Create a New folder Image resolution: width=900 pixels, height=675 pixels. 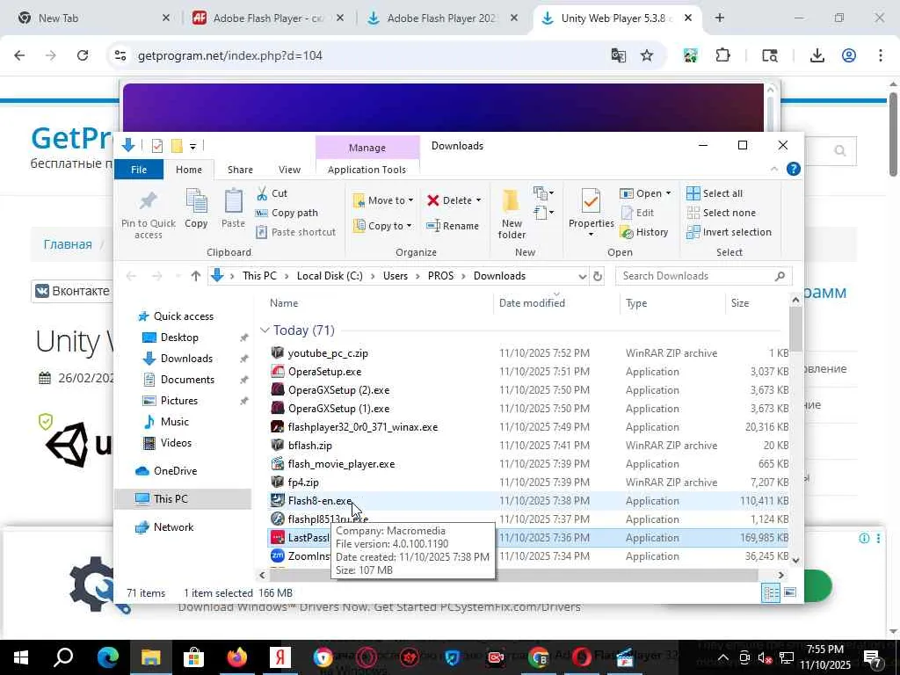[512, 214]
